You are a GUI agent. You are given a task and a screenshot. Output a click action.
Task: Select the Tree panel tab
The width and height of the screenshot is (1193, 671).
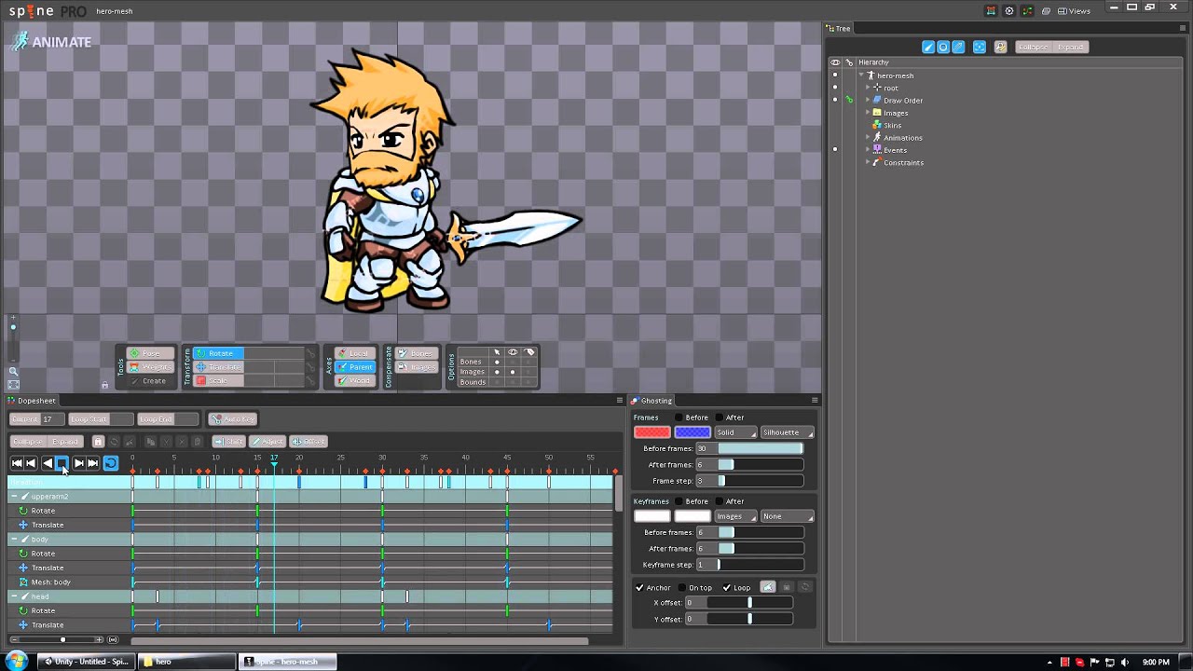tap(839, 29)
